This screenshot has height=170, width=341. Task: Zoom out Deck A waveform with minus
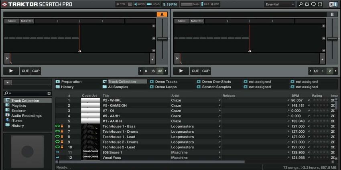(154, 51)
